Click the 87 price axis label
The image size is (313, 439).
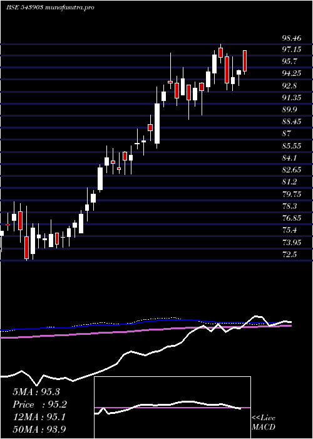click(x=287, y=134)
